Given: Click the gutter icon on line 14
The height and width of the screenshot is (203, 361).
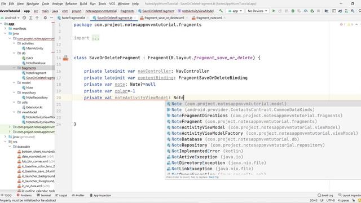Looking at the screenshot, I should coord(65,58).
